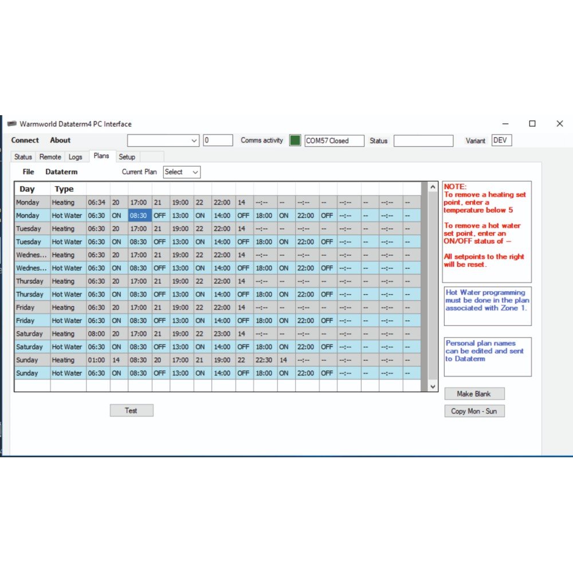Select the Friday Hot Water Type cell
This screenshot has height=573, width=573.
click(68, 320)
